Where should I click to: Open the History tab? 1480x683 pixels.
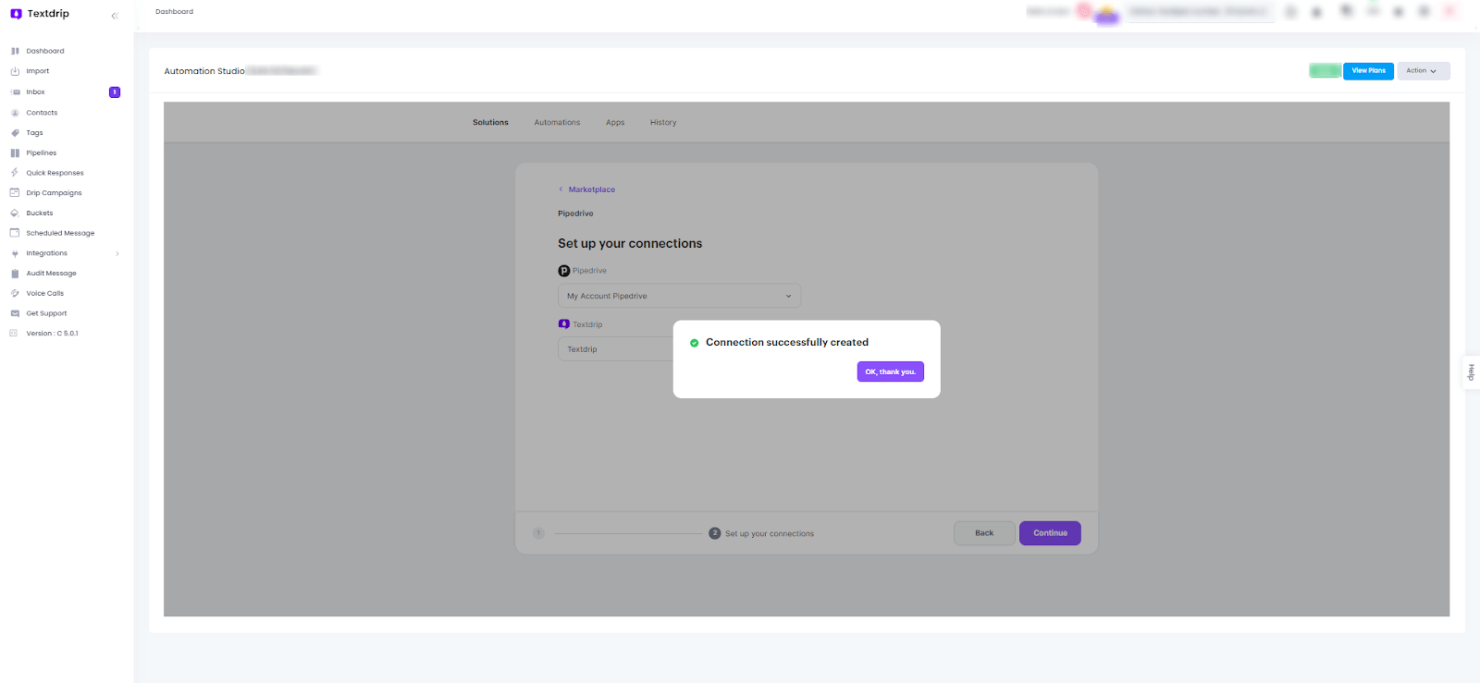coord(663,122)
